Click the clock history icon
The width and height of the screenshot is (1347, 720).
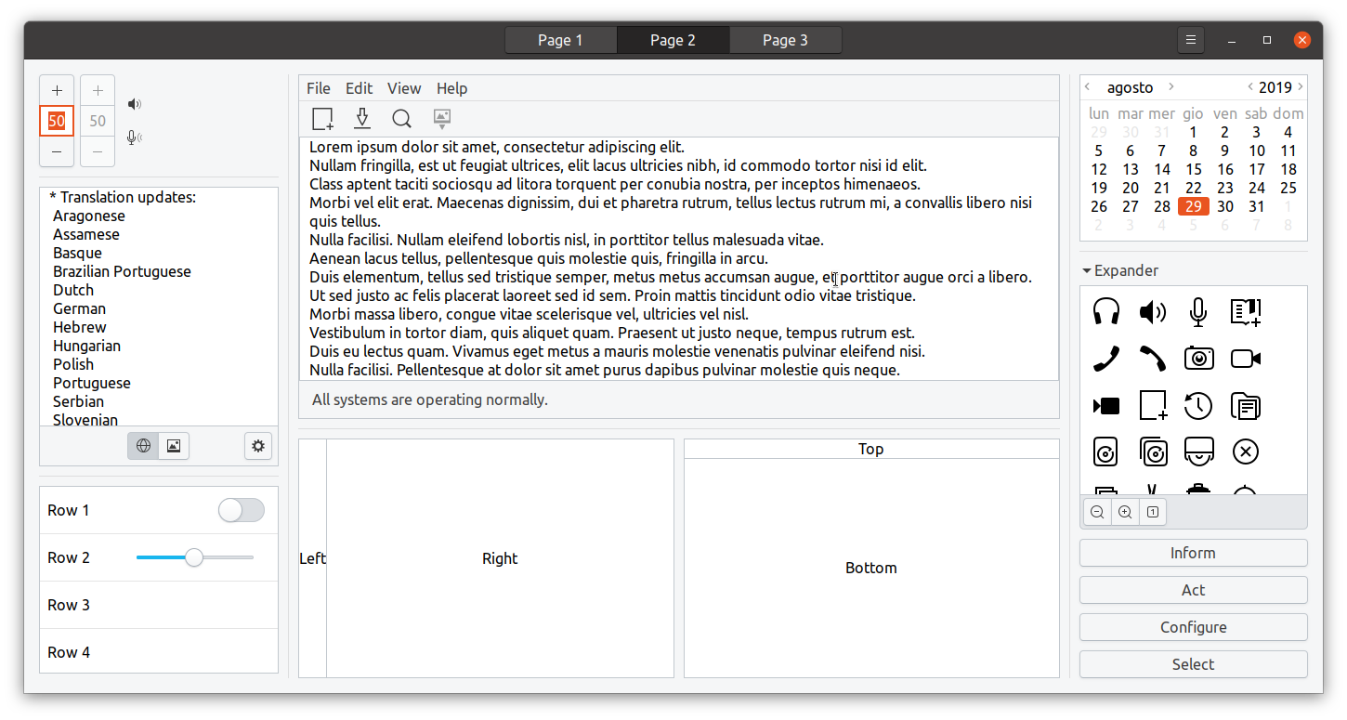click(x=1198, y=406)
